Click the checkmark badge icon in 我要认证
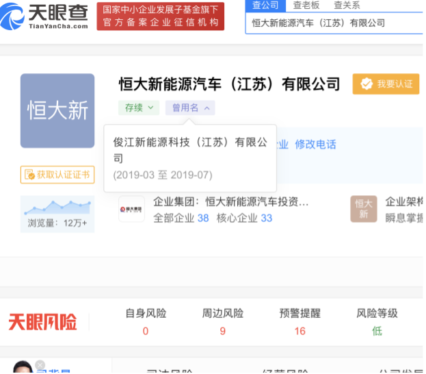The image size is (426, 374). 367,84
